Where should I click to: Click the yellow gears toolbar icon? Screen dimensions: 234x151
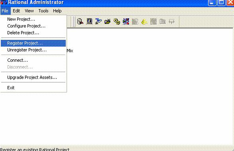117,22
